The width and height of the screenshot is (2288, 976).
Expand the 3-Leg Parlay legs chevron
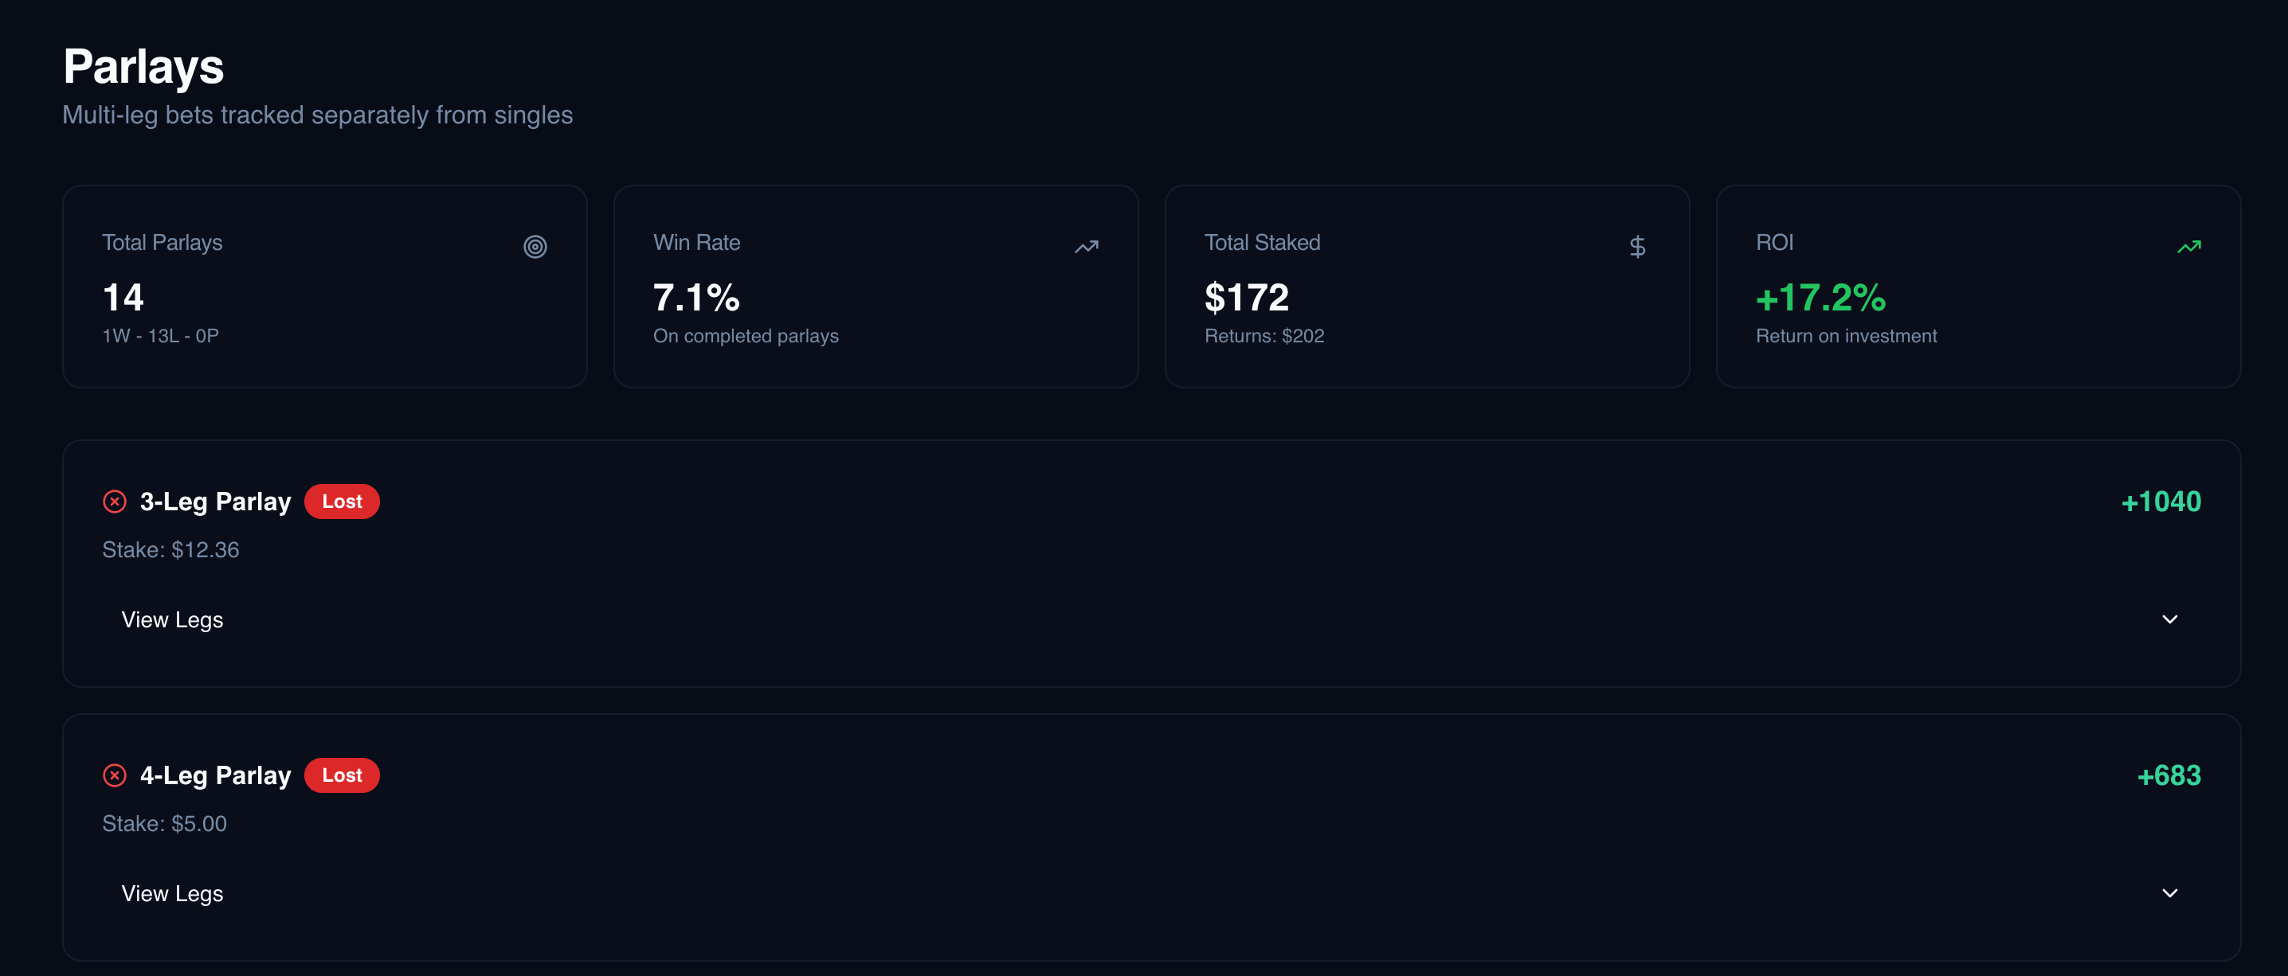(2169, 619)
